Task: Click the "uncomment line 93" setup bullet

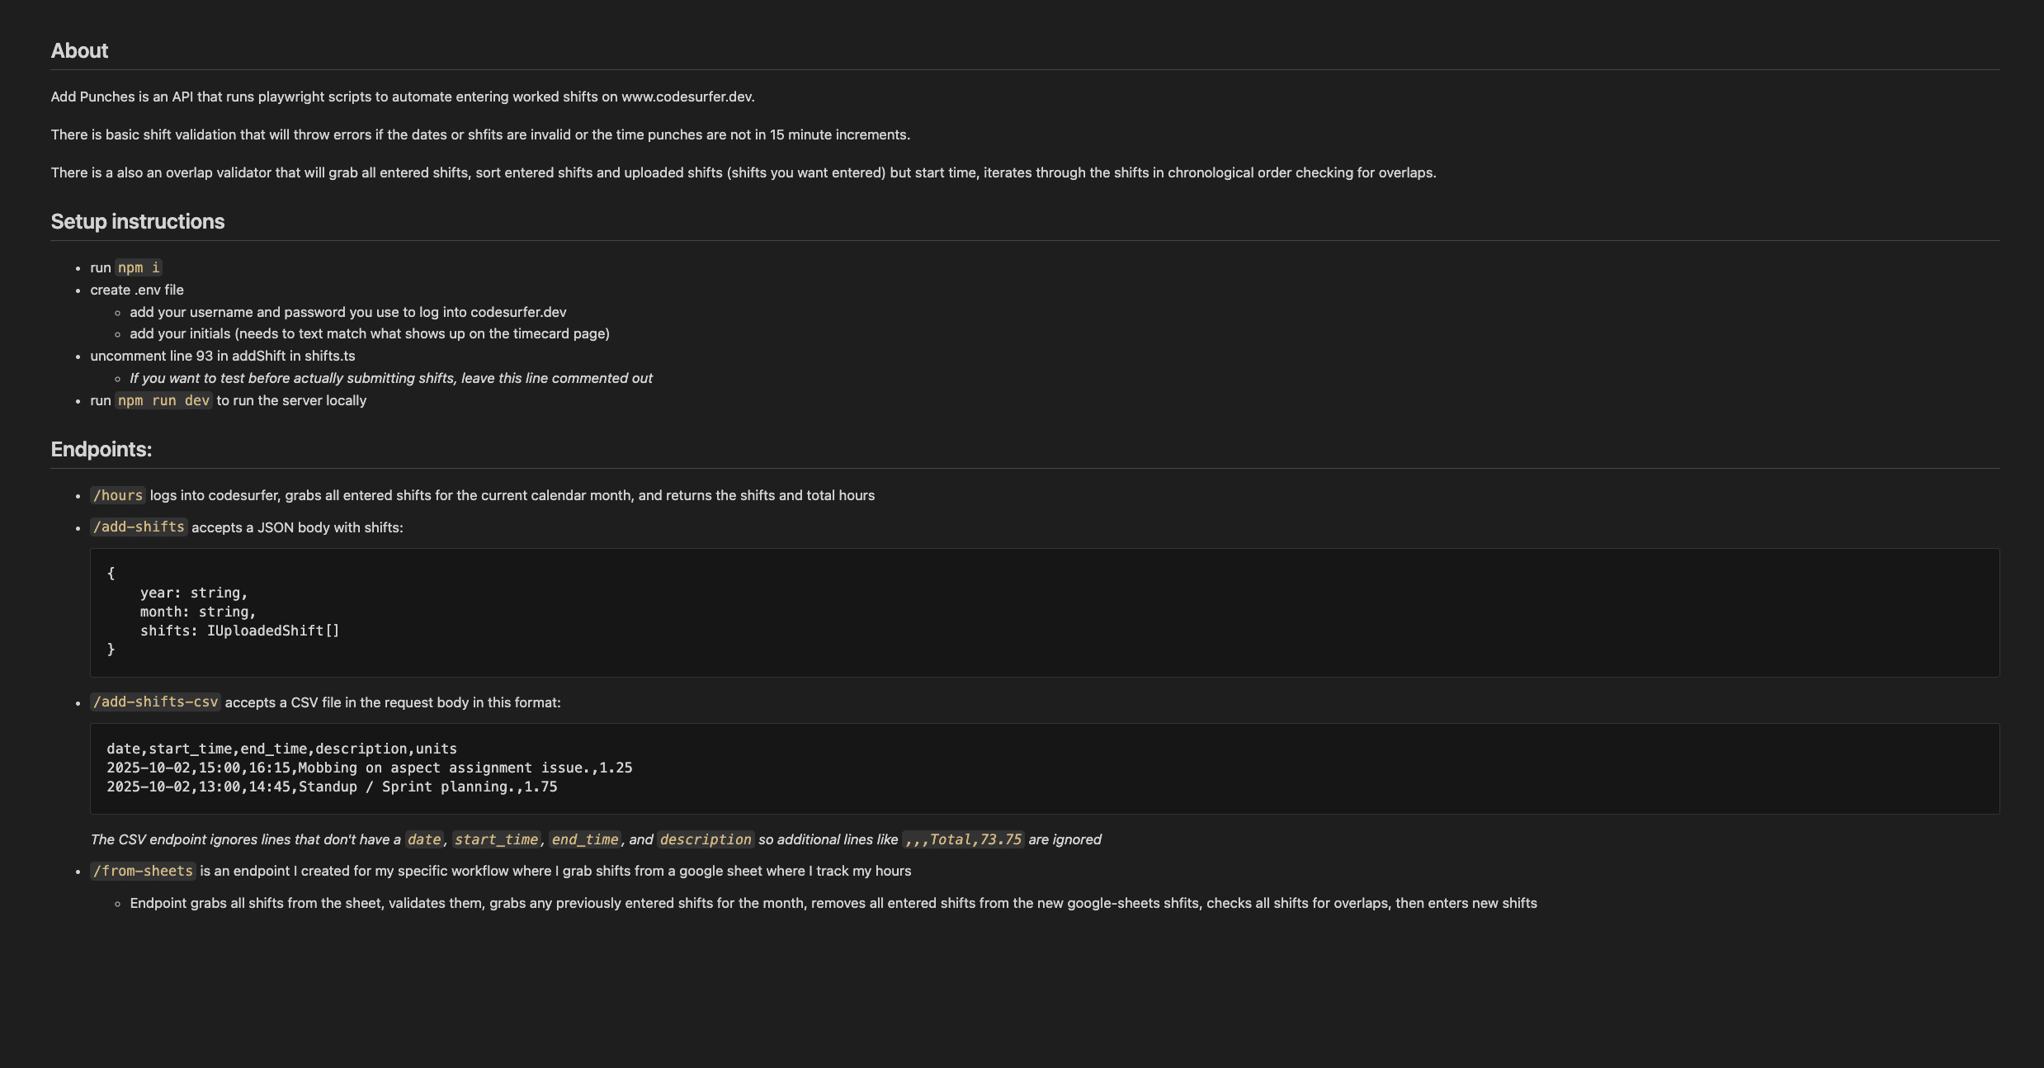Action: coord(223,356)
